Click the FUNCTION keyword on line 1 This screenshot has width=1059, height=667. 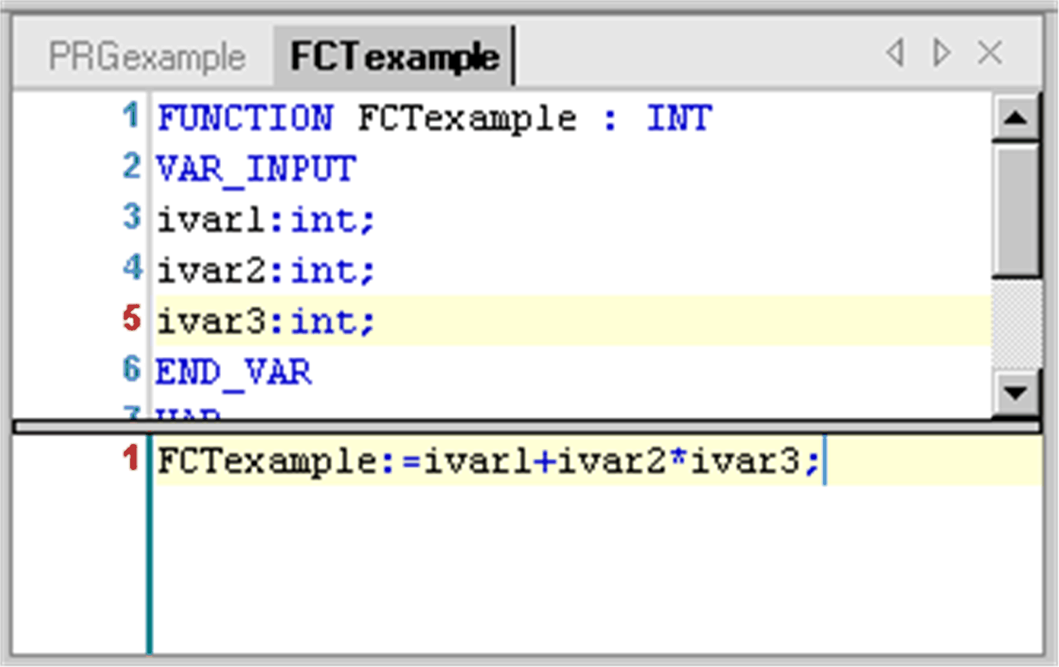[245, 119]
